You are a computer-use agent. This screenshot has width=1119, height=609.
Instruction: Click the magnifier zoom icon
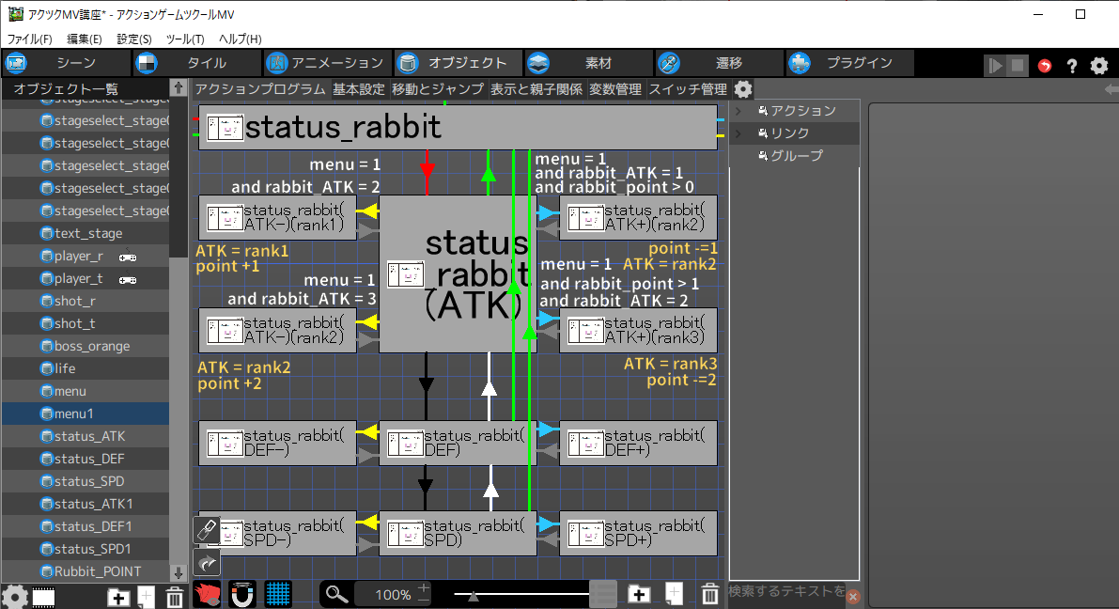tap(338, 594)
